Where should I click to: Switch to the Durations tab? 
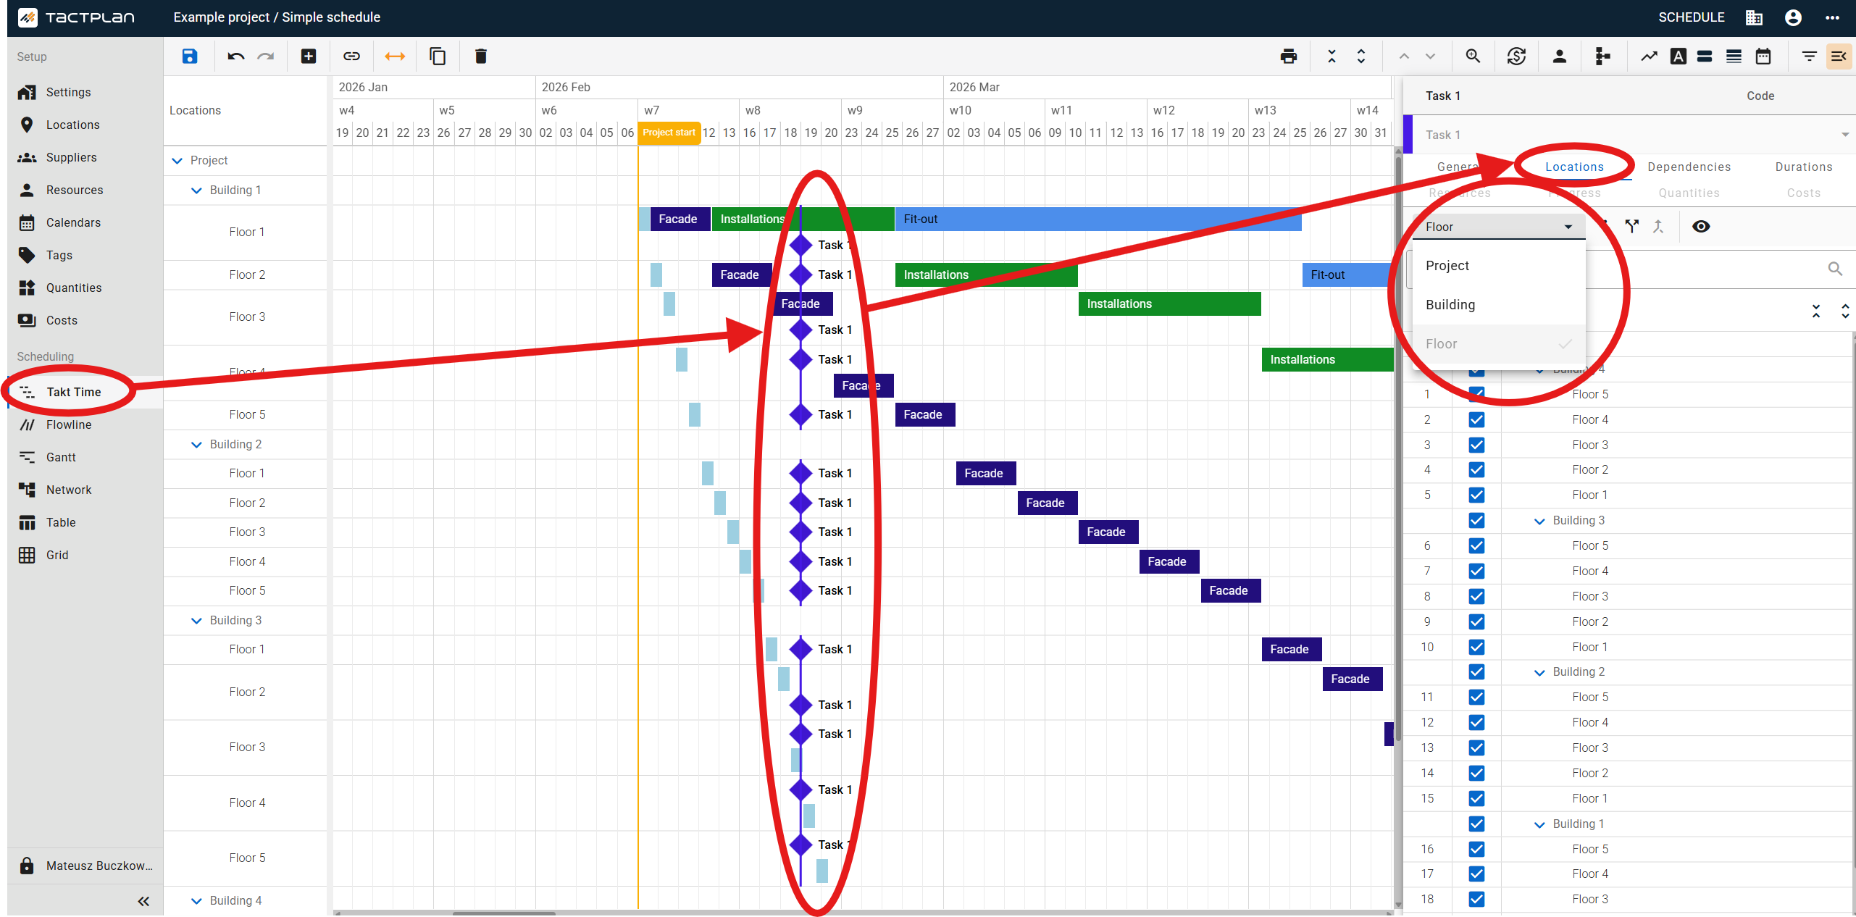pyautogui.click(x=1803, y=167)
